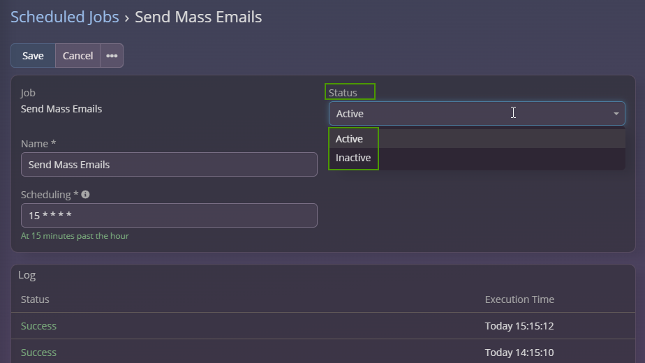This screenshot has height=363, width=645.
Task: Save the scheduled job
Action: [x=33, y=56]
